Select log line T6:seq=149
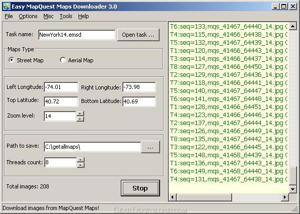Viewport: 300px width, 214px height. tap(229, 171)
